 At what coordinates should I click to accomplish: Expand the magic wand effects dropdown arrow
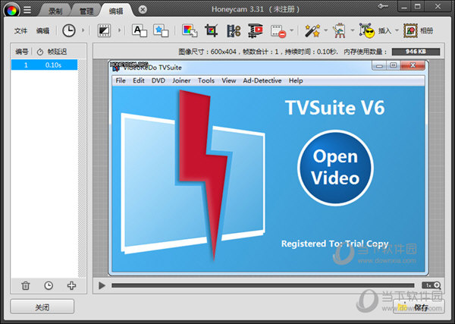(325, 31)
